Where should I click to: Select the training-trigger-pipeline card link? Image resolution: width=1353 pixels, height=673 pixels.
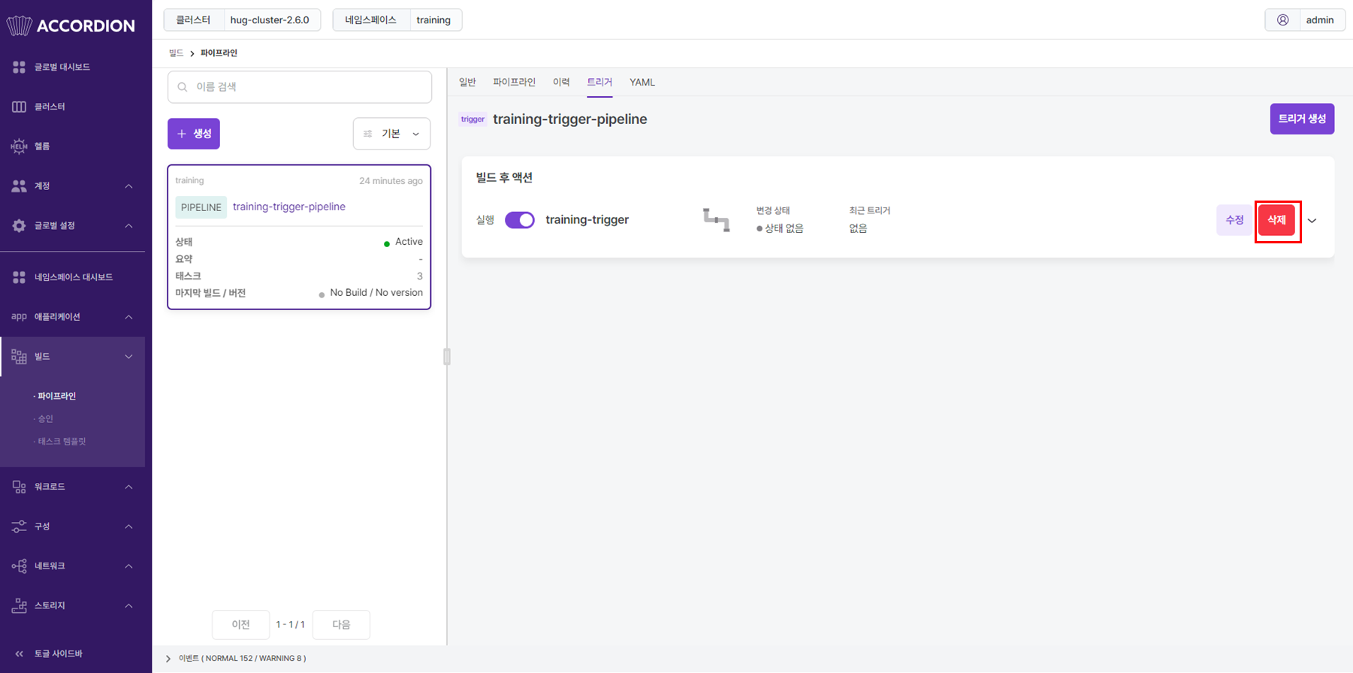(289, 207)
